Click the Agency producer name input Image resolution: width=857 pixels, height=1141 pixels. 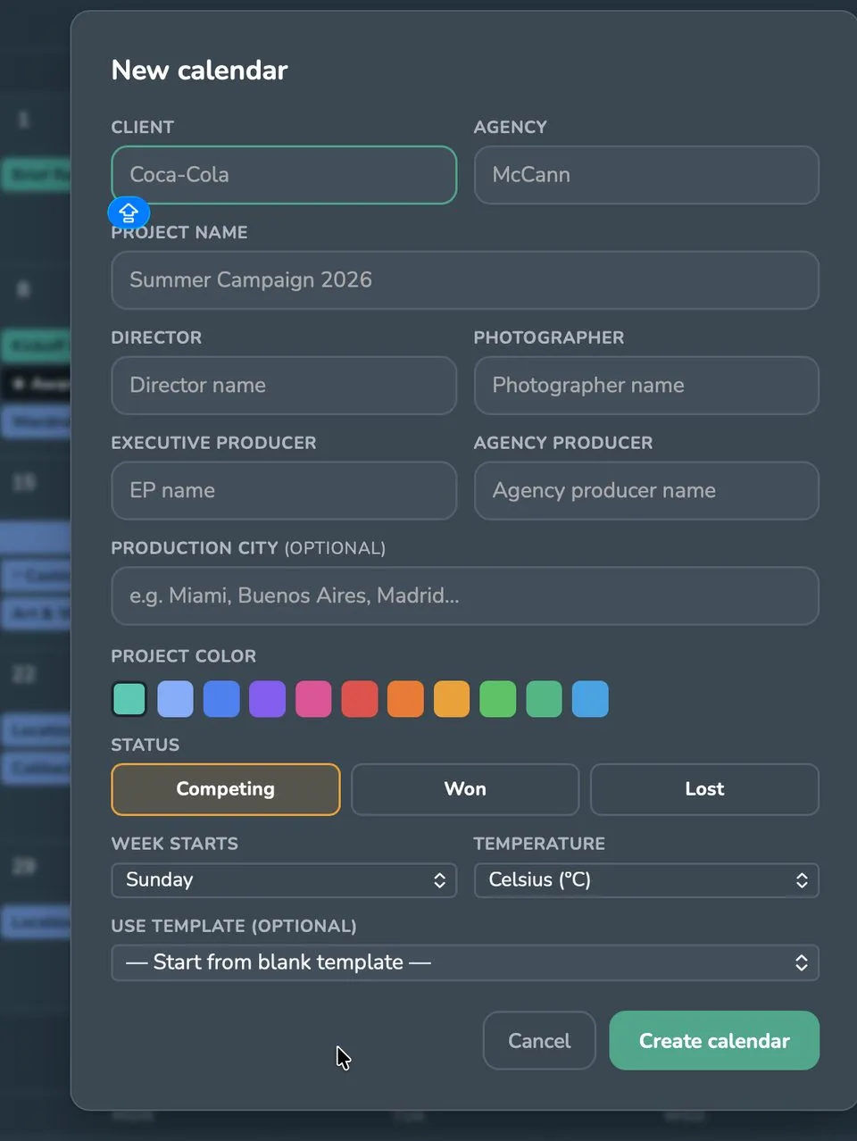646,491
